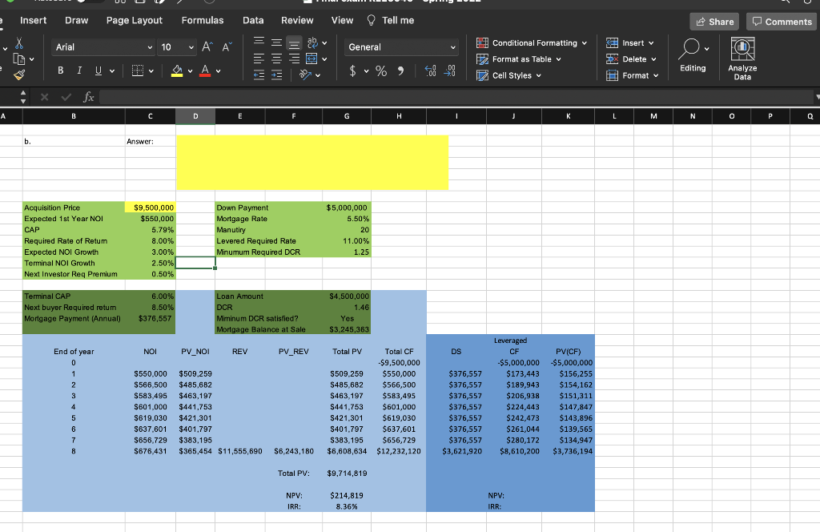Image resolution: width=820 pixels, height=532 pixels.
Task: Open the Font dropdown showing Arial
Action: pyautogui.click(x=102, y=47)
